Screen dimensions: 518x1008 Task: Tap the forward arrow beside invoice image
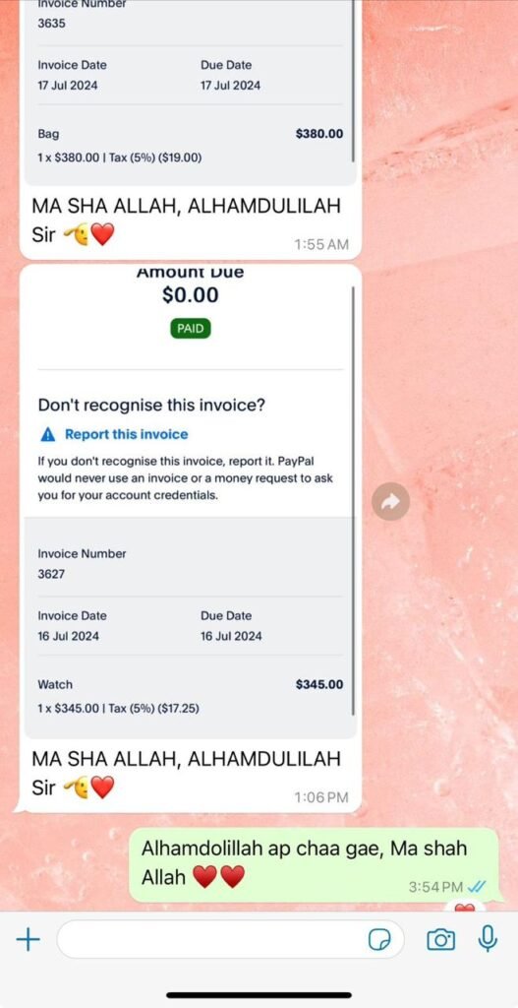click(391, 501)
